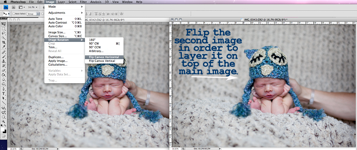
Task: Select the Dodge tool
Action: 4,84
